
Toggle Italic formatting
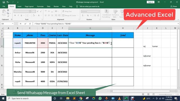click(x=18, y=15)
